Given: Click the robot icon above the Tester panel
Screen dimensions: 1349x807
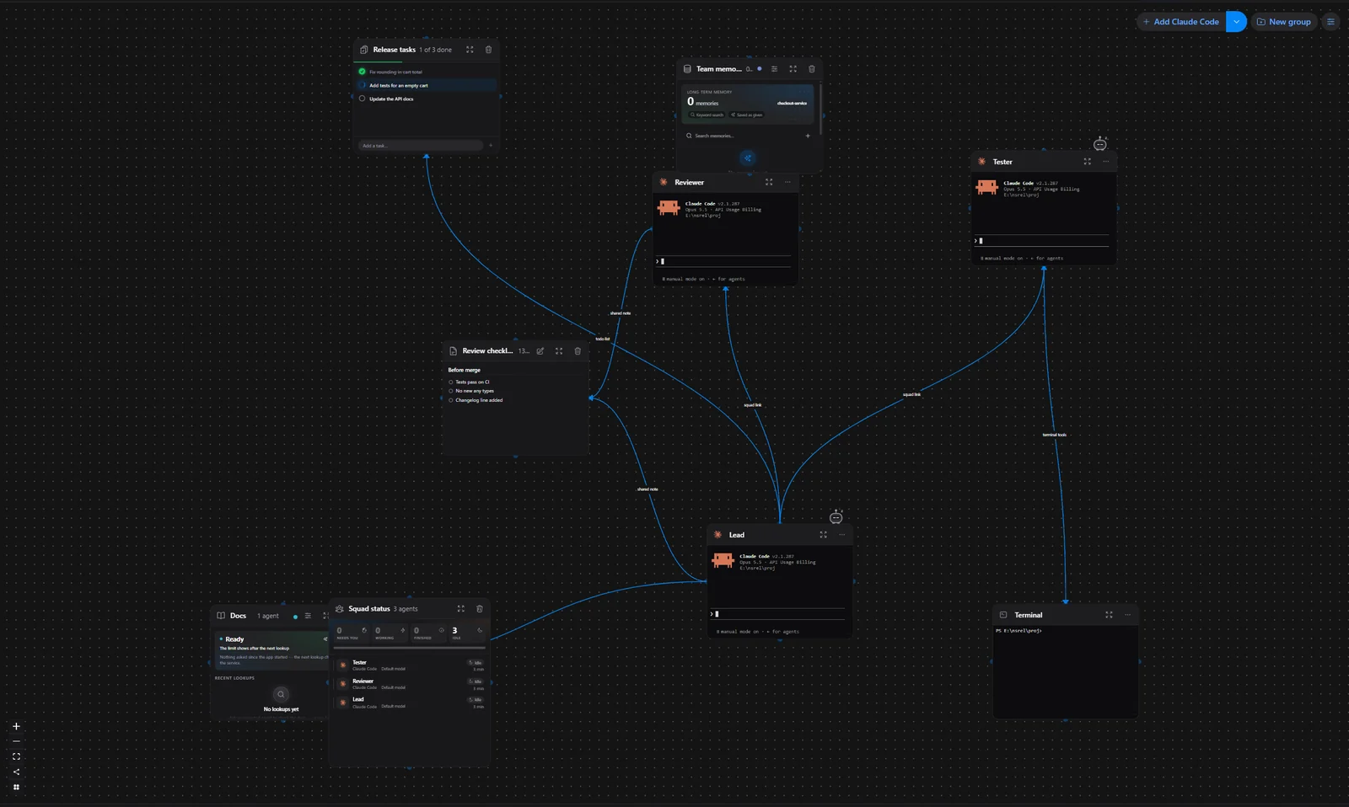Looking at the screenshot, I should click(1100, 144).
